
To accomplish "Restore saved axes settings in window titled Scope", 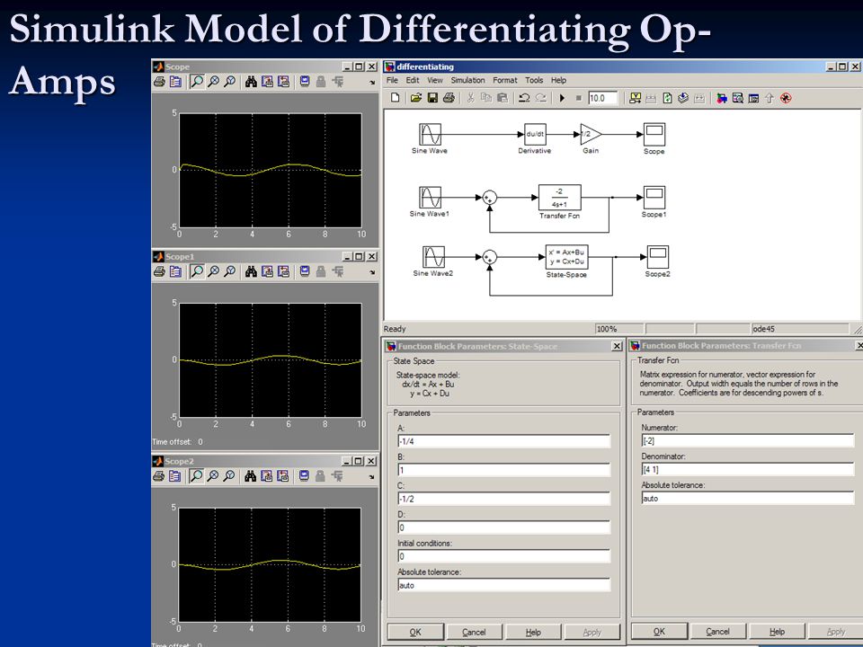I will pos(283,82).
